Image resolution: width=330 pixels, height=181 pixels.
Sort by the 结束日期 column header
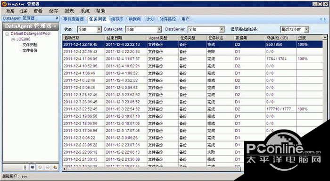[x=126, y=38]
